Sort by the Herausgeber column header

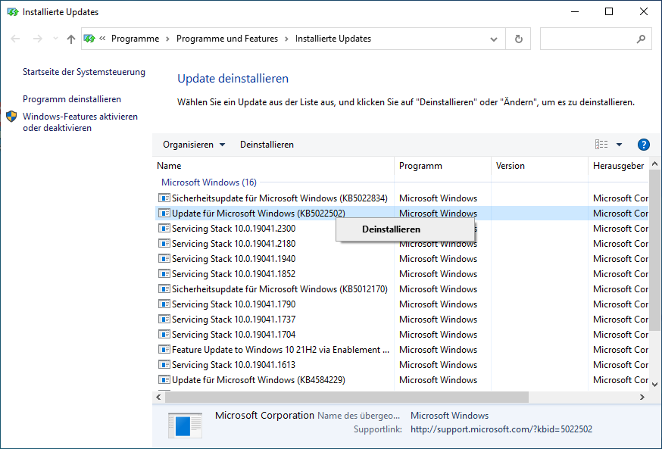(x=619, y=166)
